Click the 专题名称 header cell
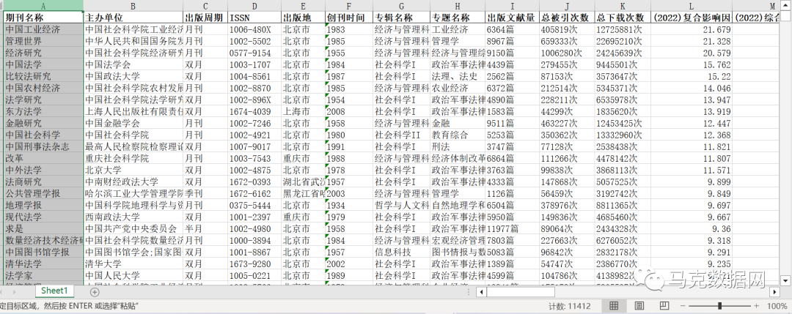Viewport: 792px width, 314px height. (x=458, y=18)
